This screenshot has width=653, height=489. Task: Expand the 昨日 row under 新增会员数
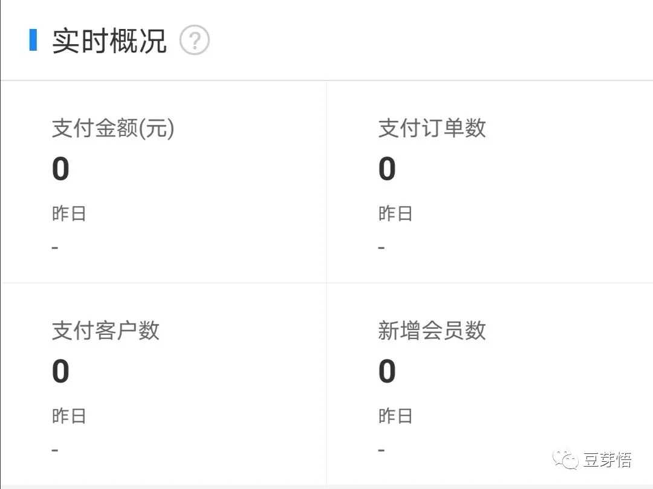click(x=396, y=416)
